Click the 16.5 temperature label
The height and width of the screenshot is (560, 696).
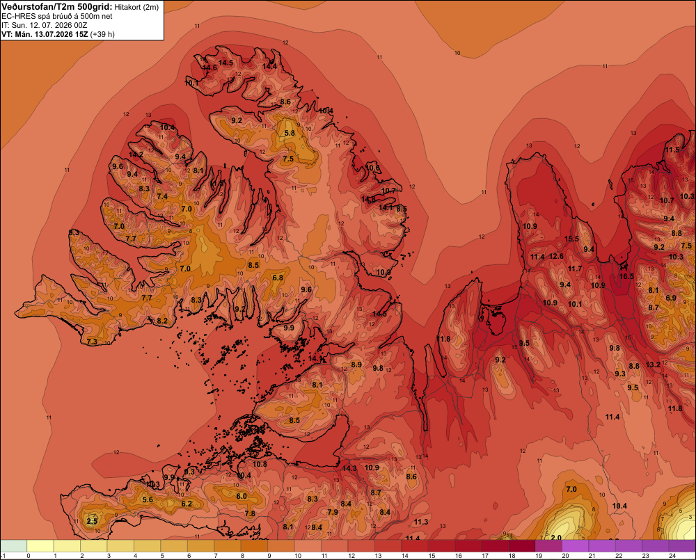(626, 276)
